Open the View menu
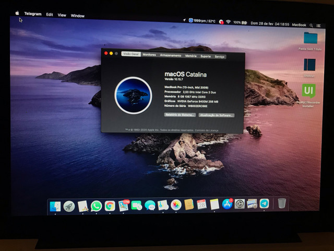The height and width of the screenshot is (251, 334). point(62,15)
